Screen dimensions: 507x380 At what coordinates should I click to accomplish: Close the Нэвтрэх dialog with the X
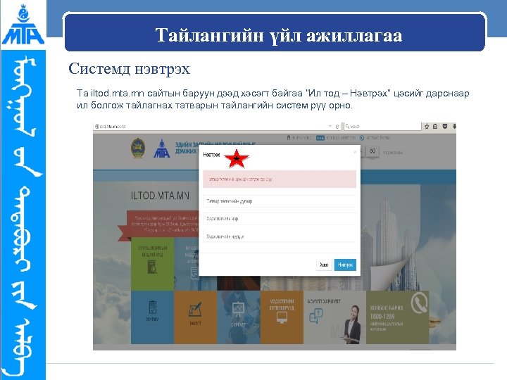click(x=355, y=152)
